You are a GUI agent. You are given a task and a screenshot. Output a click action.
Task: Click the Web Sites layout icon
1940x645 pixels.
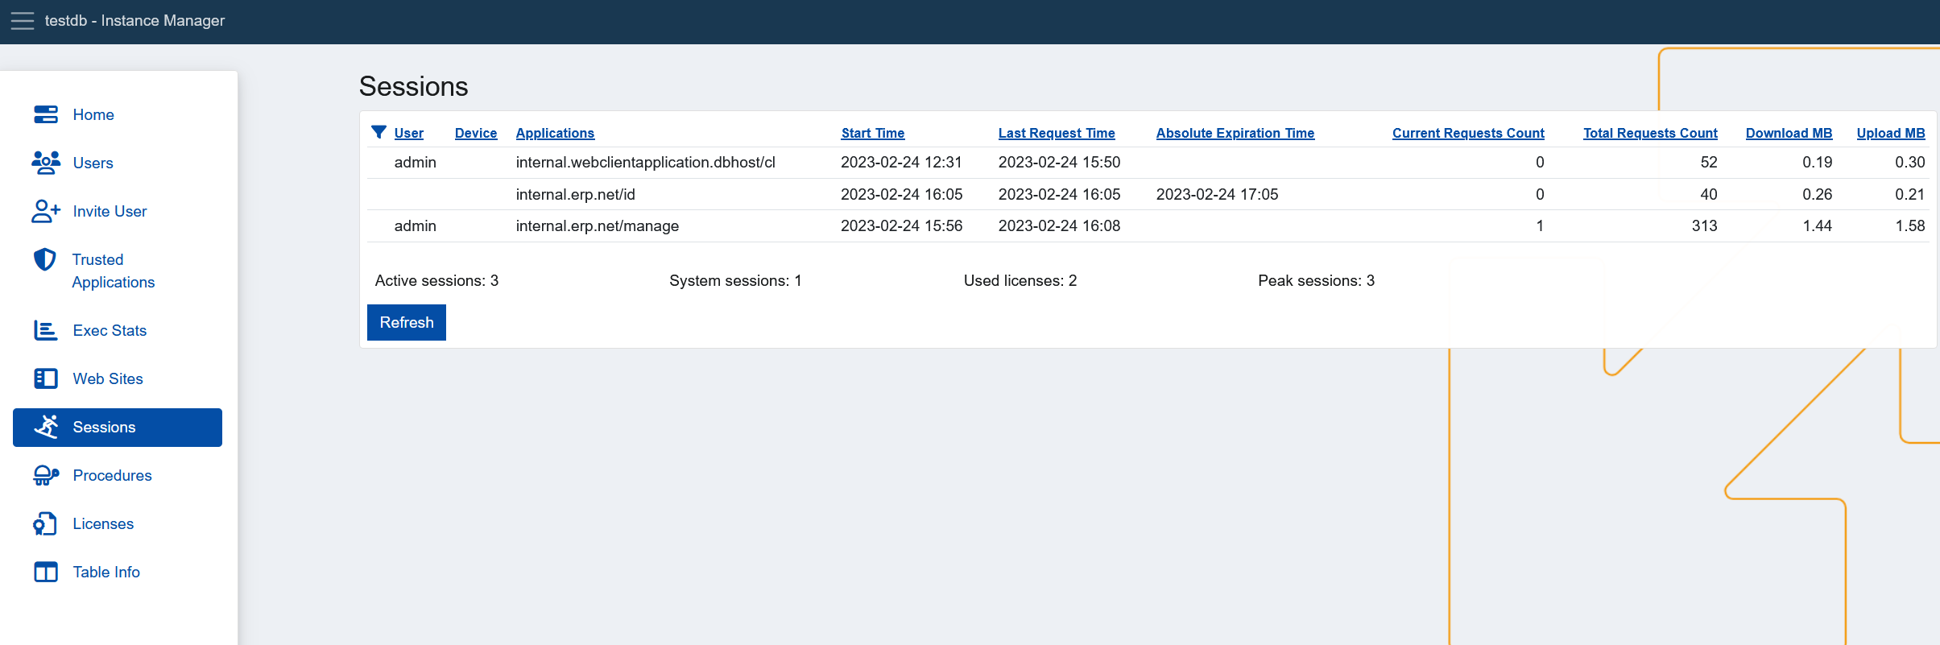(x=46, y=378)
